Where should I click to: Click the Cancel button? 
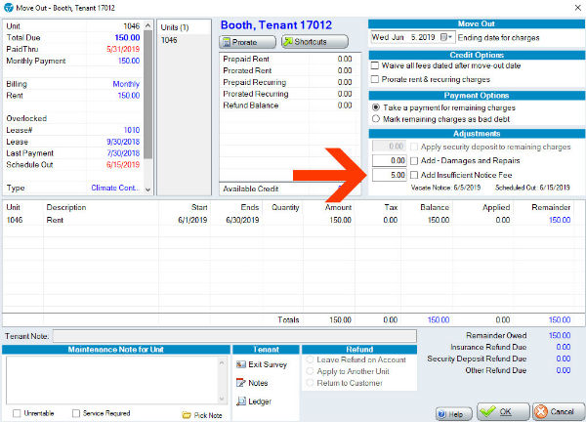coord(559,412)
